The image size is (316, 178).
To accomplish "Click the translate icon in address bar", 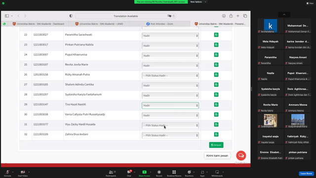I will [169, 16].
